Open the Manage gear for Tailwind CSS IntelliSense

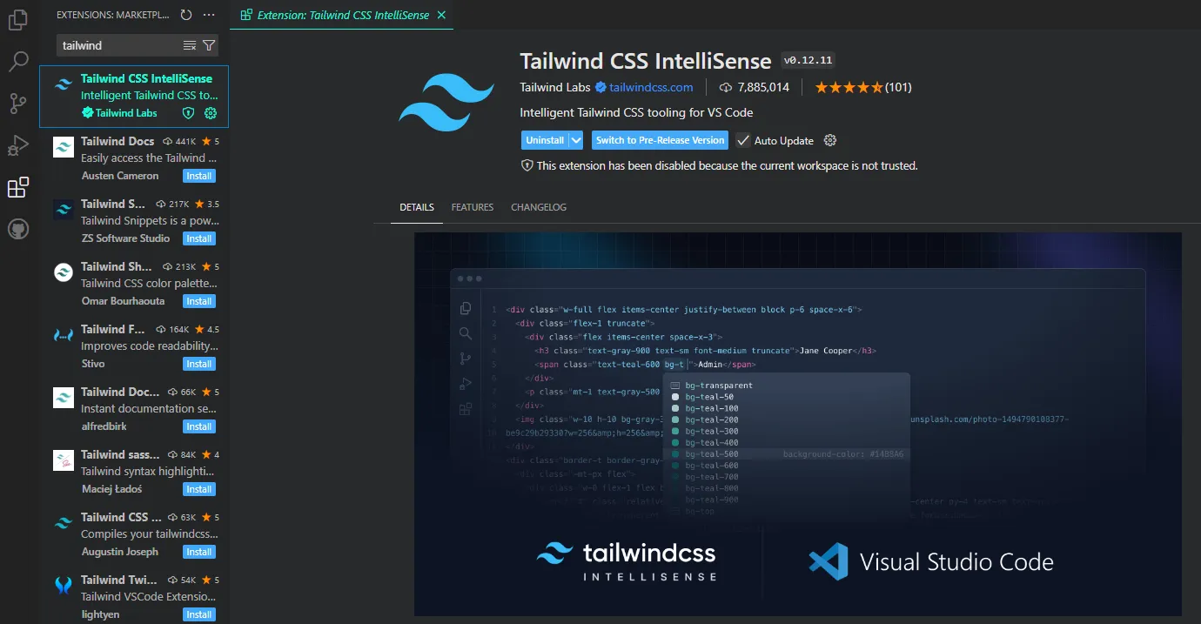(209, 113)
